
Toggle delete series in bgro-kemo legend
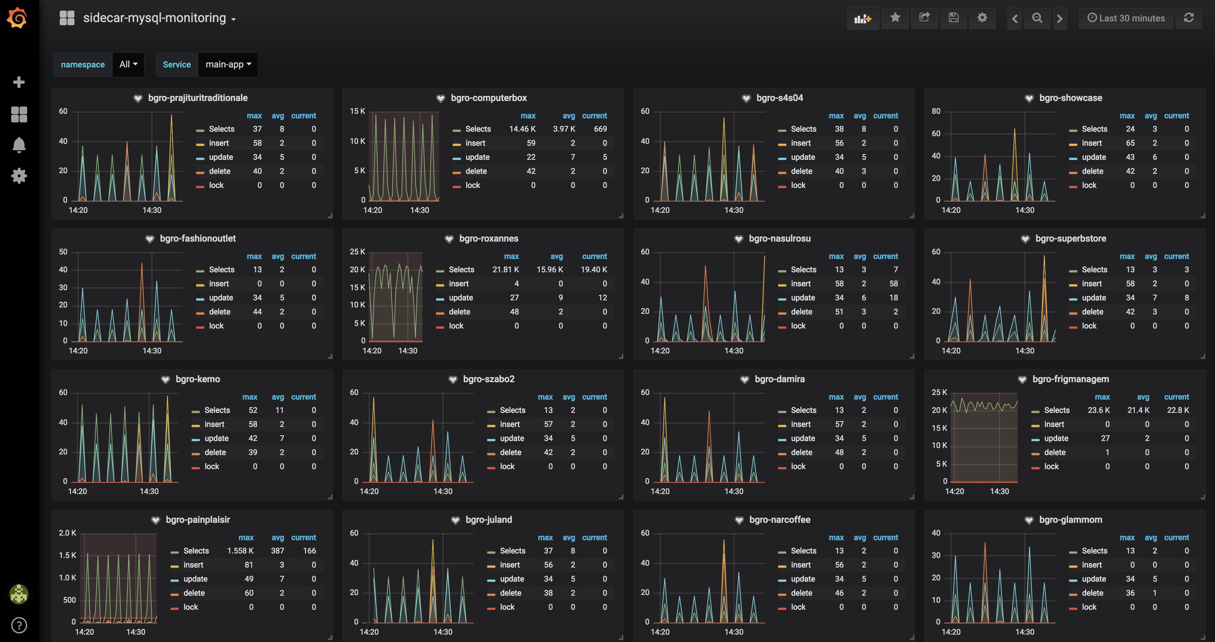coord(215,452)
